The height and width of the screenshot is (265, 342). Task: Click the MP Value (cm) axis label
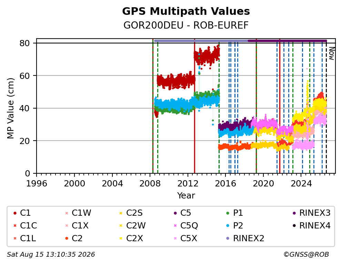pyautogui.click(x=10, y=108)
